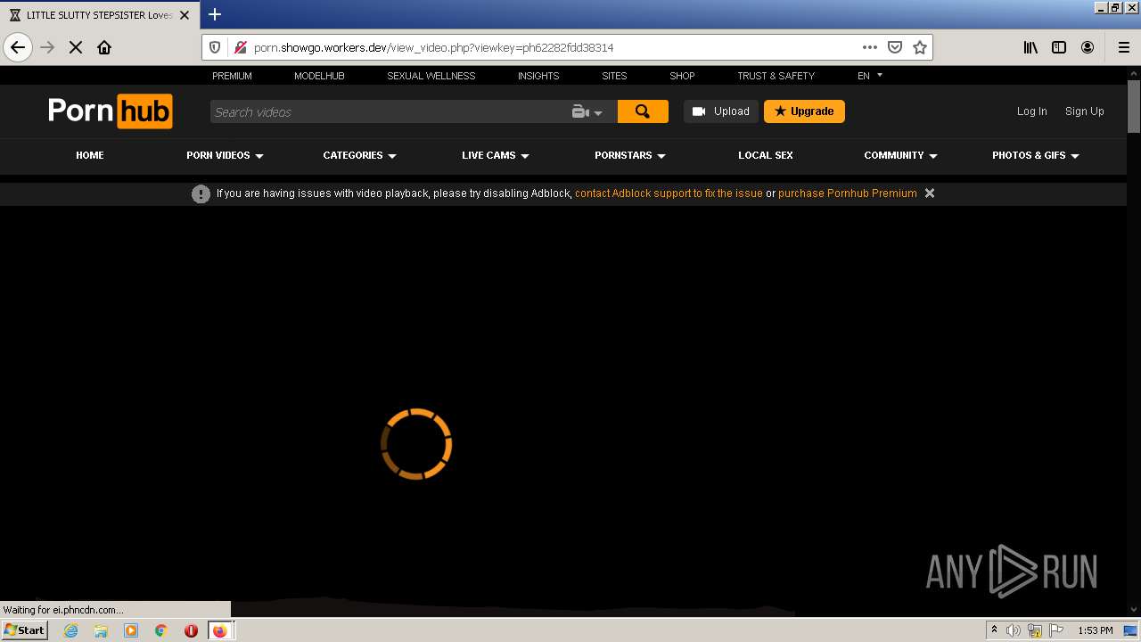Dismiss the Adblock notice with X
The width and height of the screenshot is (1141, 642).
(x=930, y=193)
